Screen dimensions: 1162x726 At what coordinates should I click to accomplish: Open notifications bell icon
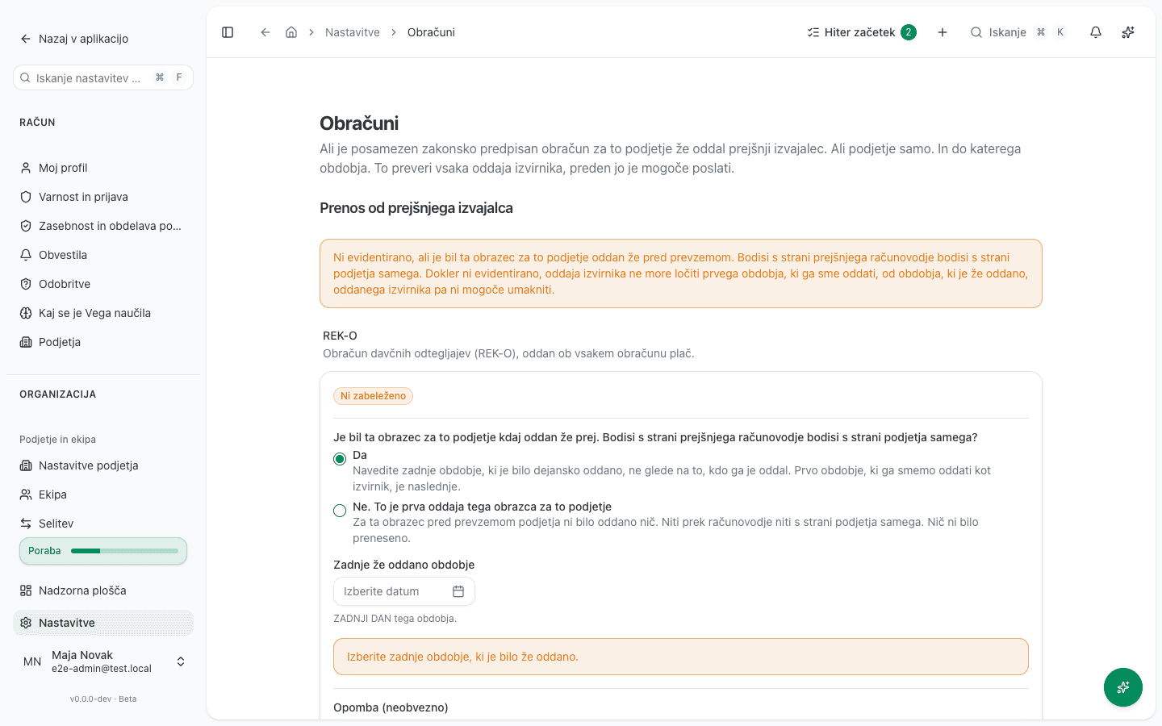point(1096,32)
